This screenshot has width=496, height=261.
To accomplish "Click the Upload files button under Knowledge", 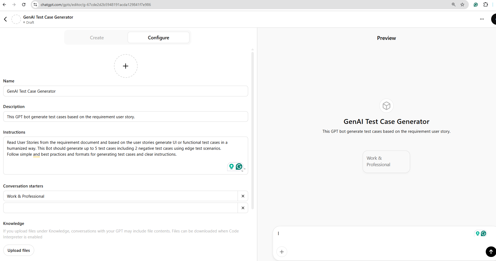I will (19, 250).
